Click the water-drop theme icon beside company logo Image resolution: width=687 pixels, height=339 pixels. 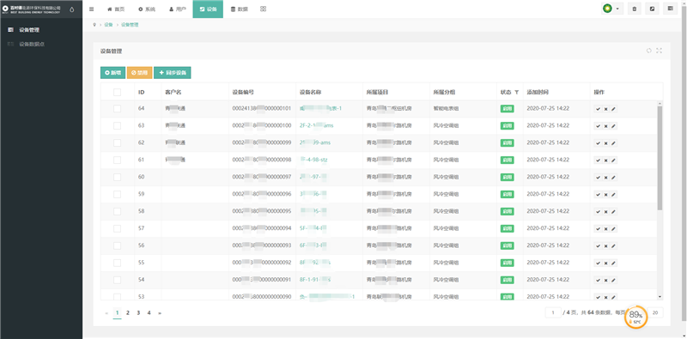coord(72,9)
